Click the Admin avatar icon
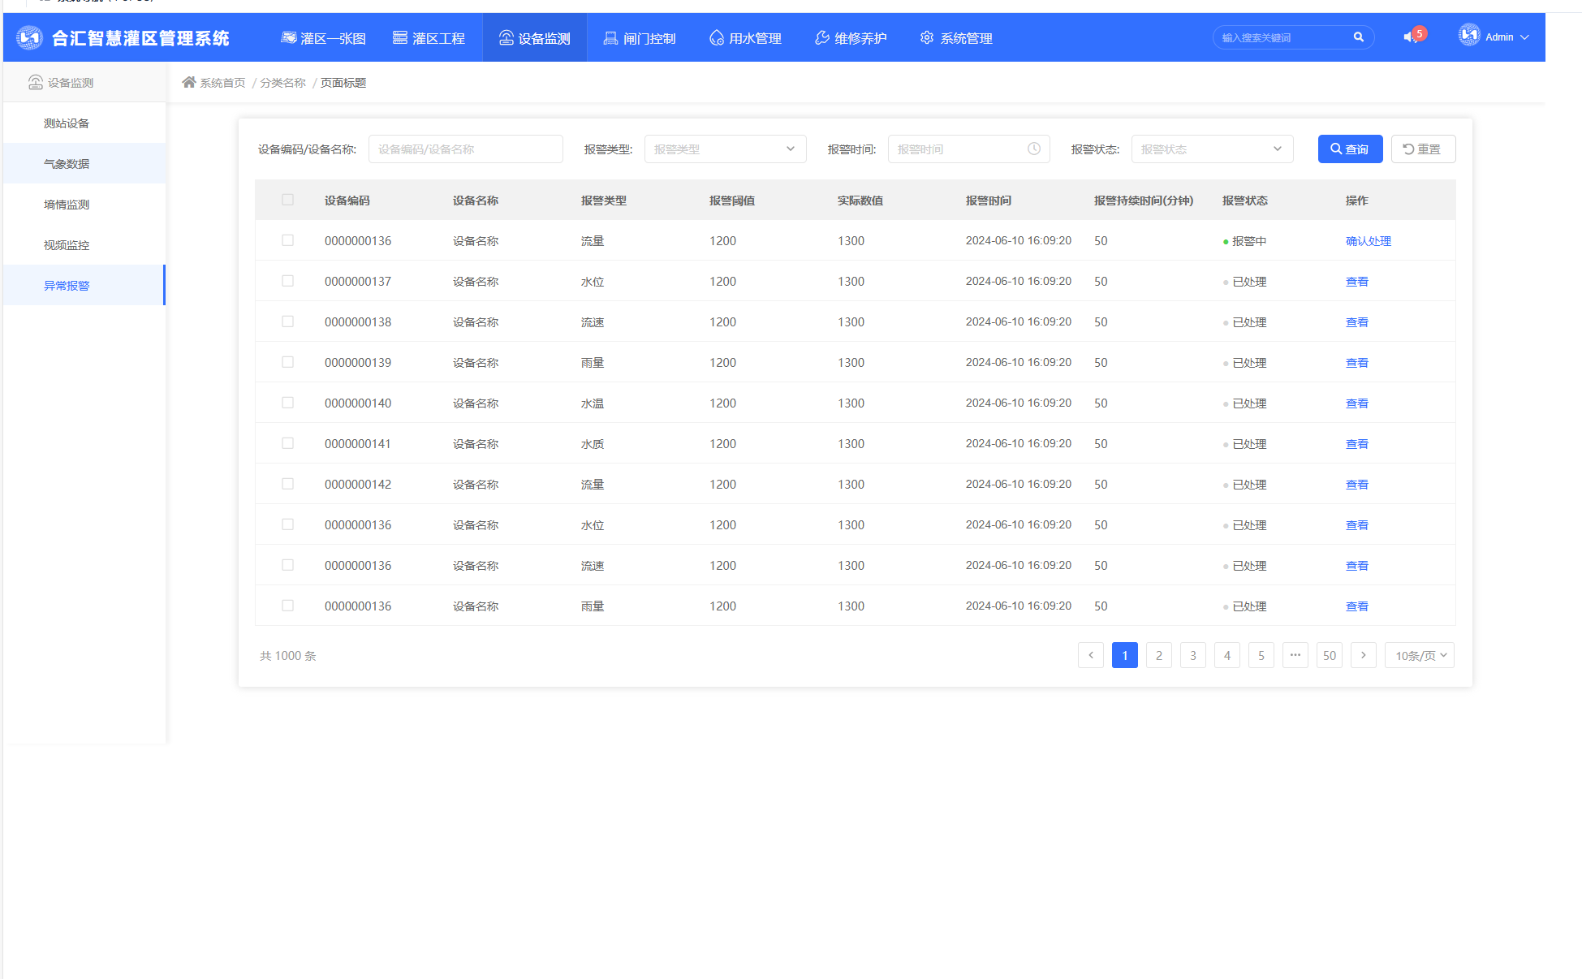1582x979 pixels. pos(1469,36)
